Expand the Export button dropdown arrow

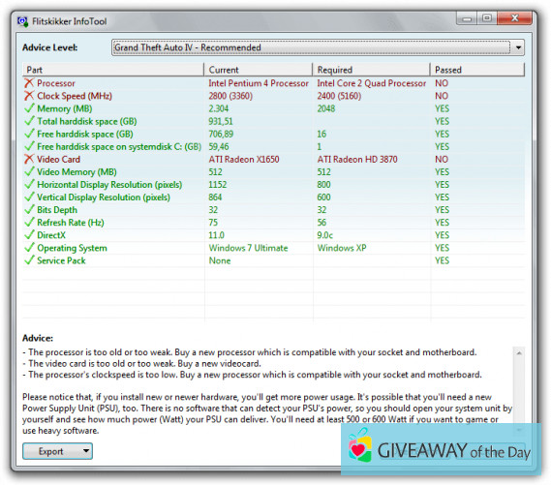[x=86, y=450]
